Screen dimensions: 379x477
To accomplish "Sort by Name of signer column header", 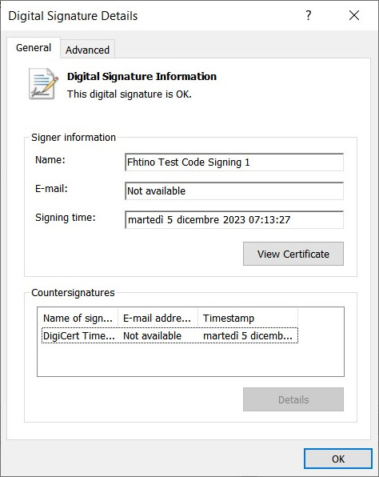I will 78,319.
